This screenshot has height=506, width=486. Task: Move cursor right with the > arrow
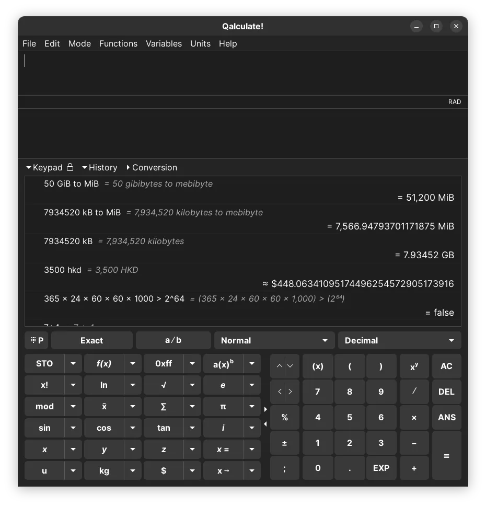[x=290, y=392]
